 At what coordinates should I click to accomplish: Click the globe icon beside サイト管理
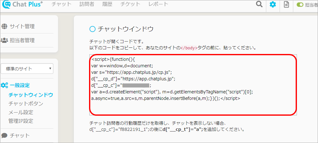point(4,26)
